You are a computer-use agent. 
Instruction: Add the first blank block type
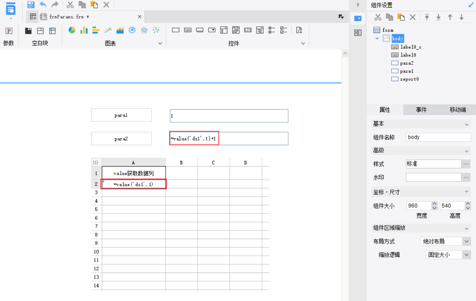(29, 31)
